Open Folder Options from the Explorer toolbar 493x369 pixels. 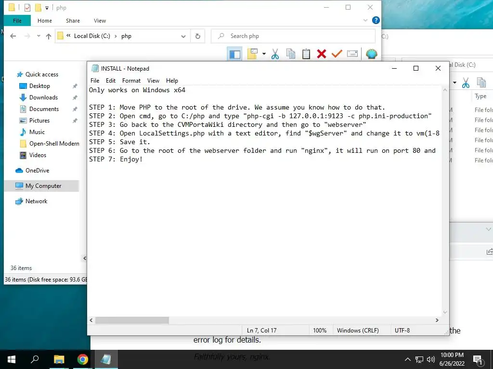(252, 54)
